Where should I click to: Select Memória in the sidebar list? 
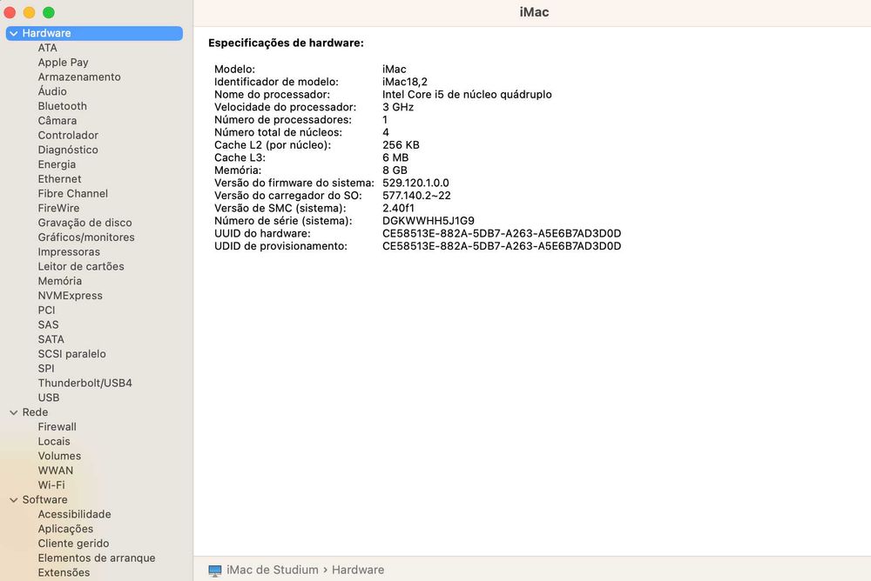point(59,281)
